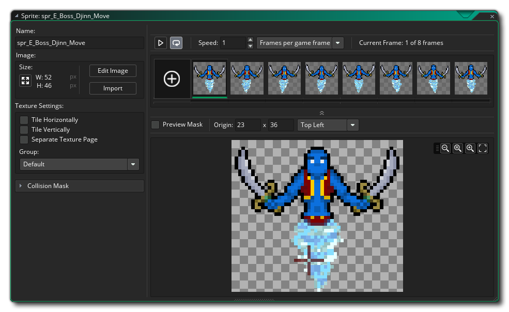Enable Tile Horizontally checkbox

coord(24,120)
